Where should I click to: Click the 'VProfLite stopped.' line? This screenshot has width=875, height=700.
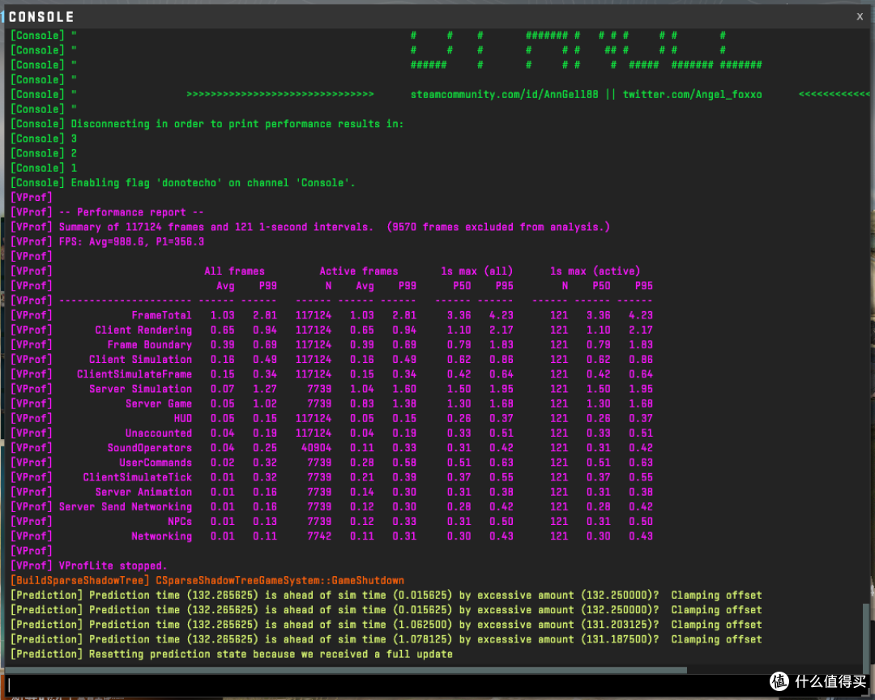pyautogui.click(x=89, y=566)
